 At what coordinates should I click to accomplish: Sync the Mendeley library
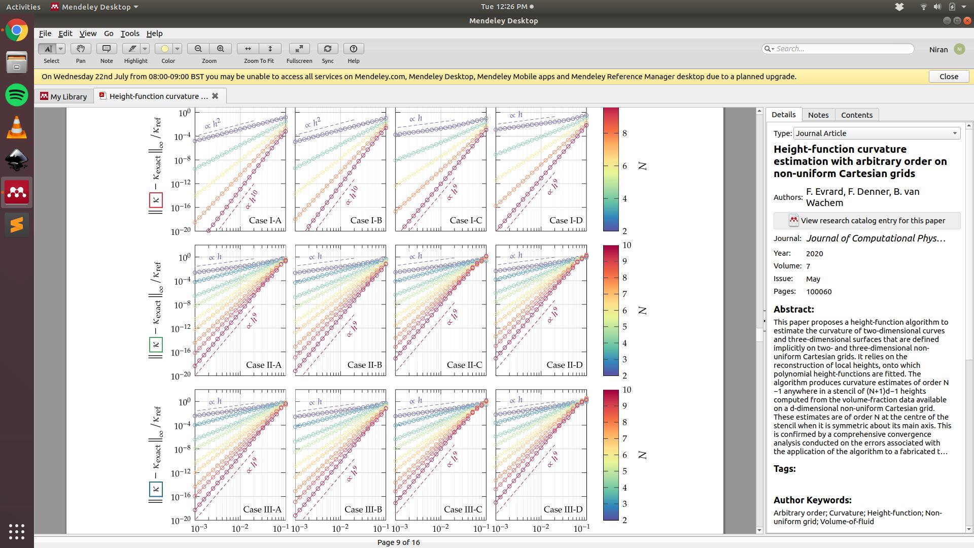coord(327,49)
